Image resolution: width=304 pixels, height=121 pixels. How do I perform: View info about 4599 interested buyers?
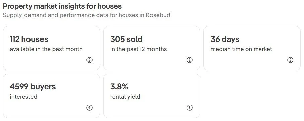click(89, 108)
